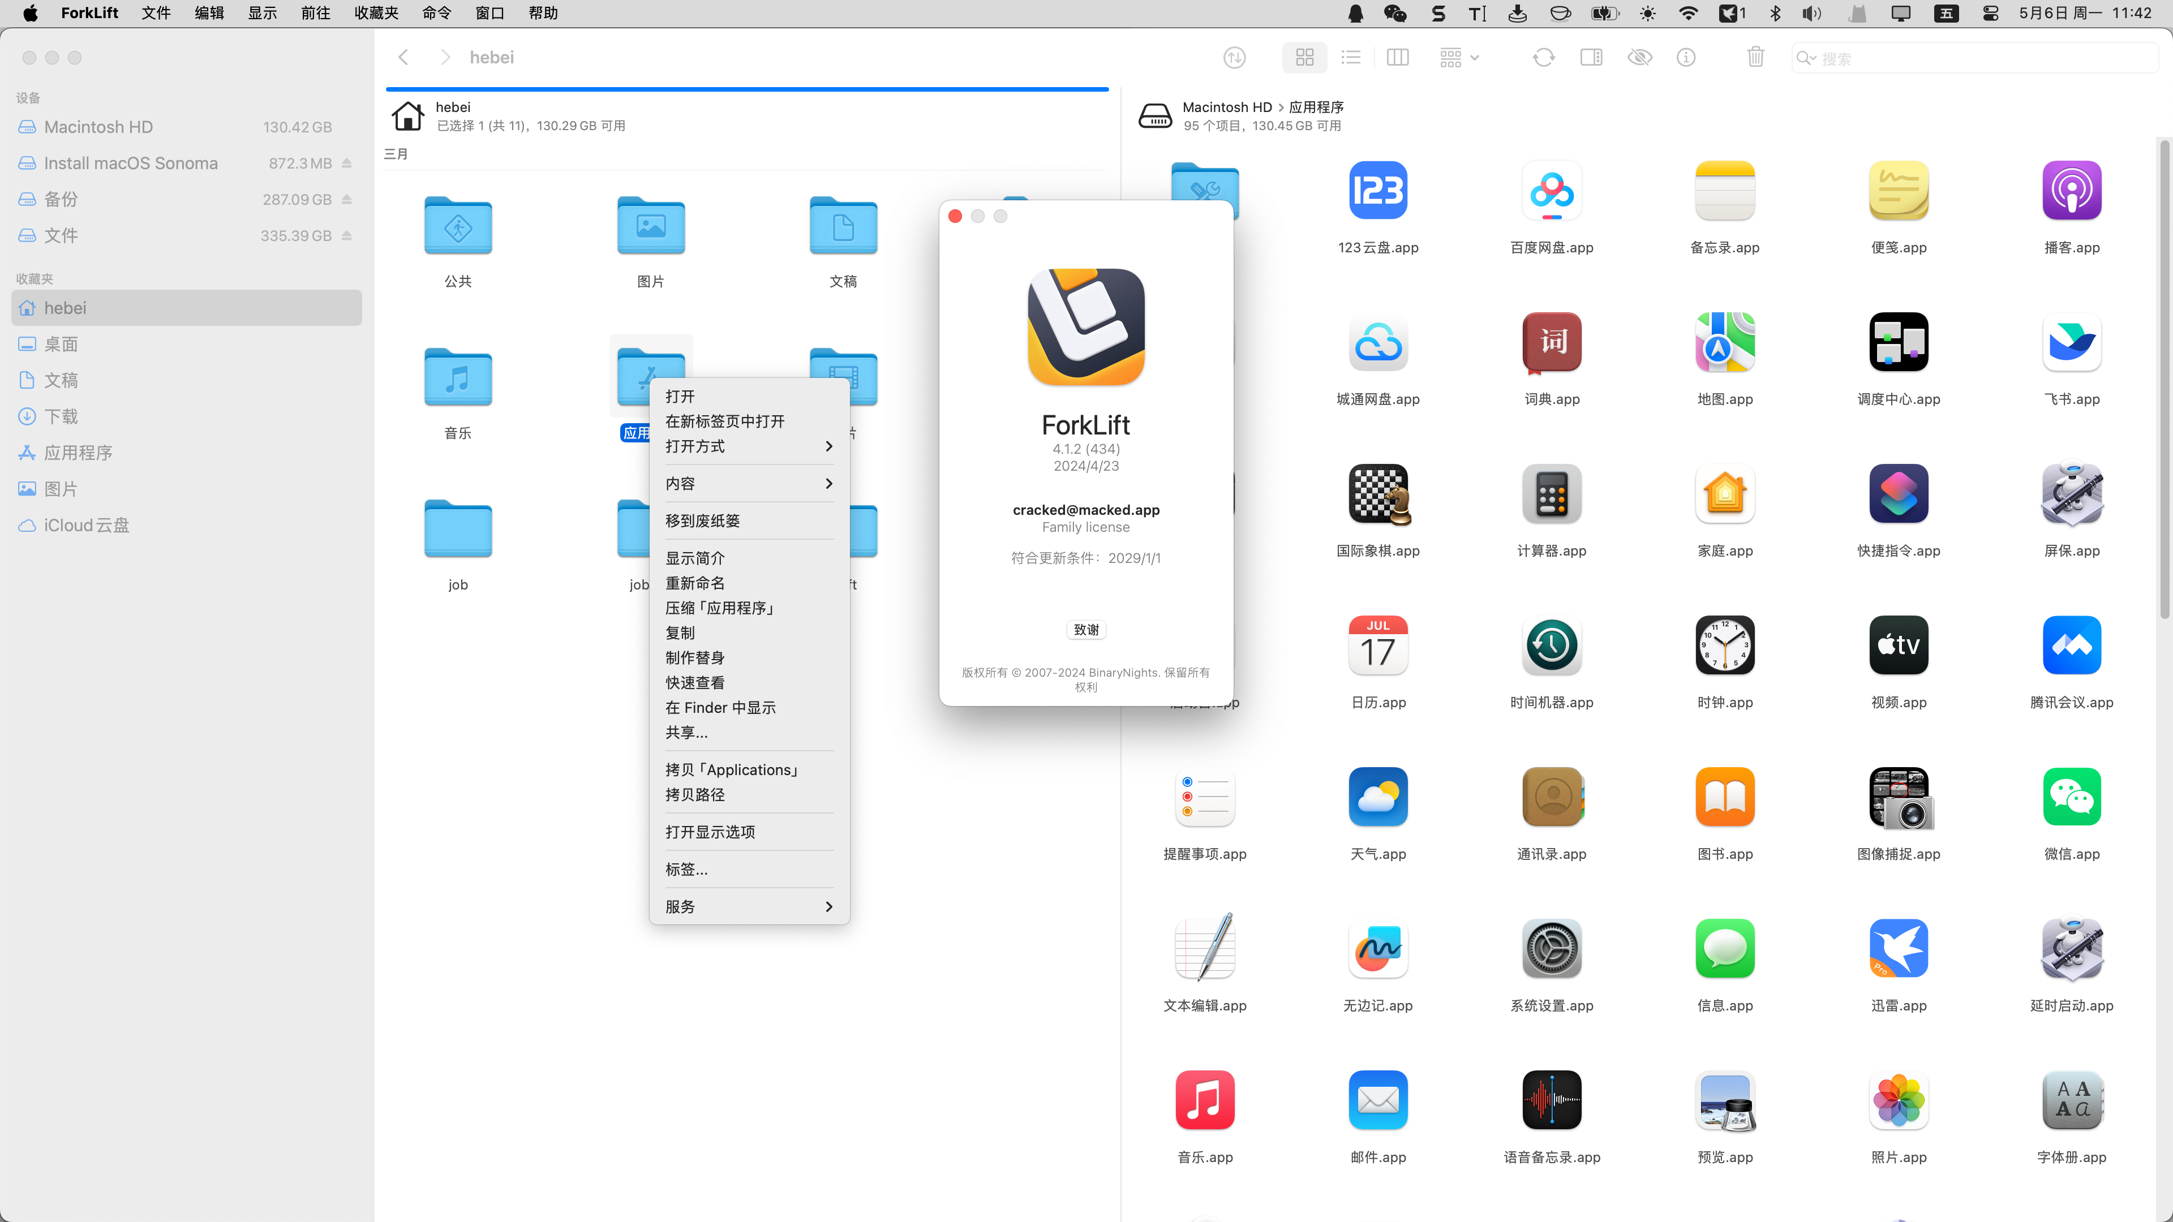Switch to list view mode

[1351, 57]
